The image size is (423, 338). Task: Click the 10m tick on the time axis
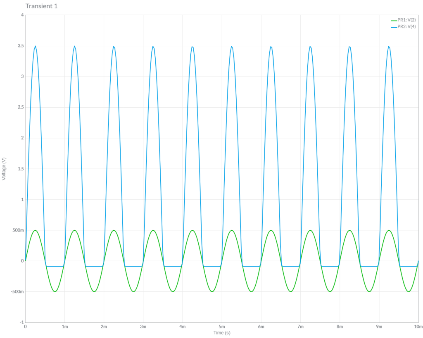(x=418, y=326)
